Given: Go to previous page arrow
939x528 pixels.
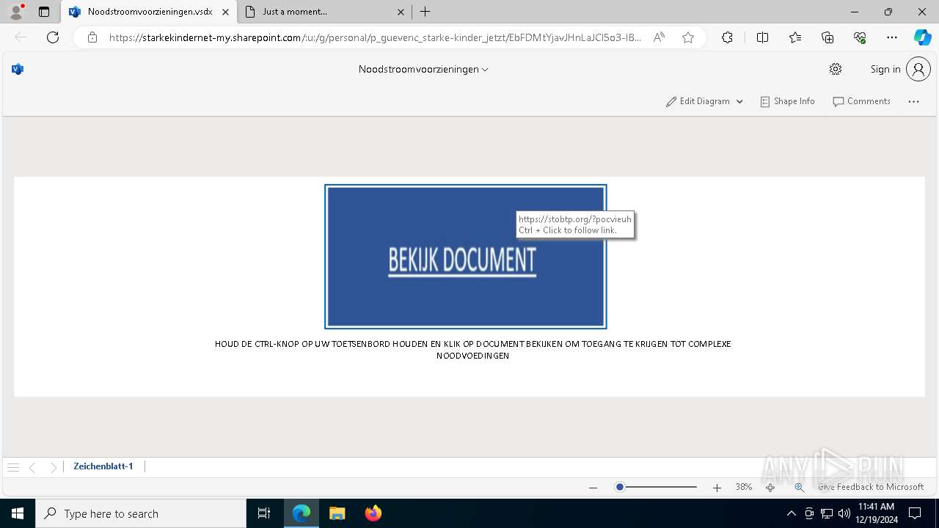Looking at the screenshot, I should [32, 467].
